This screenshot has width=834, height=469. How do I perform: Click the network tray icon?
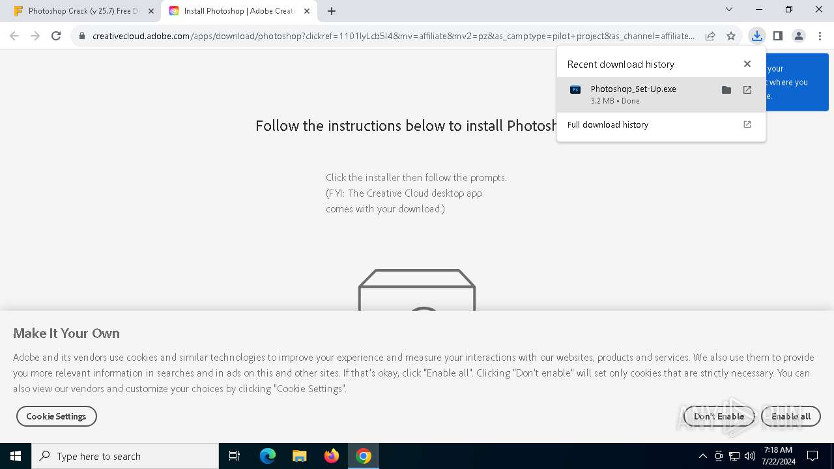point(734,456)
